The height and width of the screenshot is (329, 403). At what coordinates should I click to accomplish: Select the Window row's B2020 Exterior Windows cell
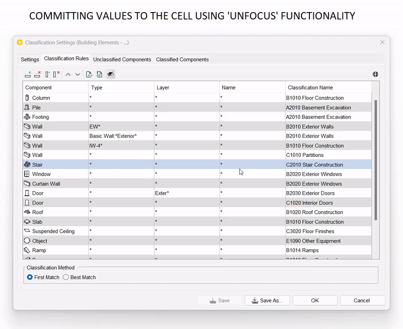pos(328,174)
